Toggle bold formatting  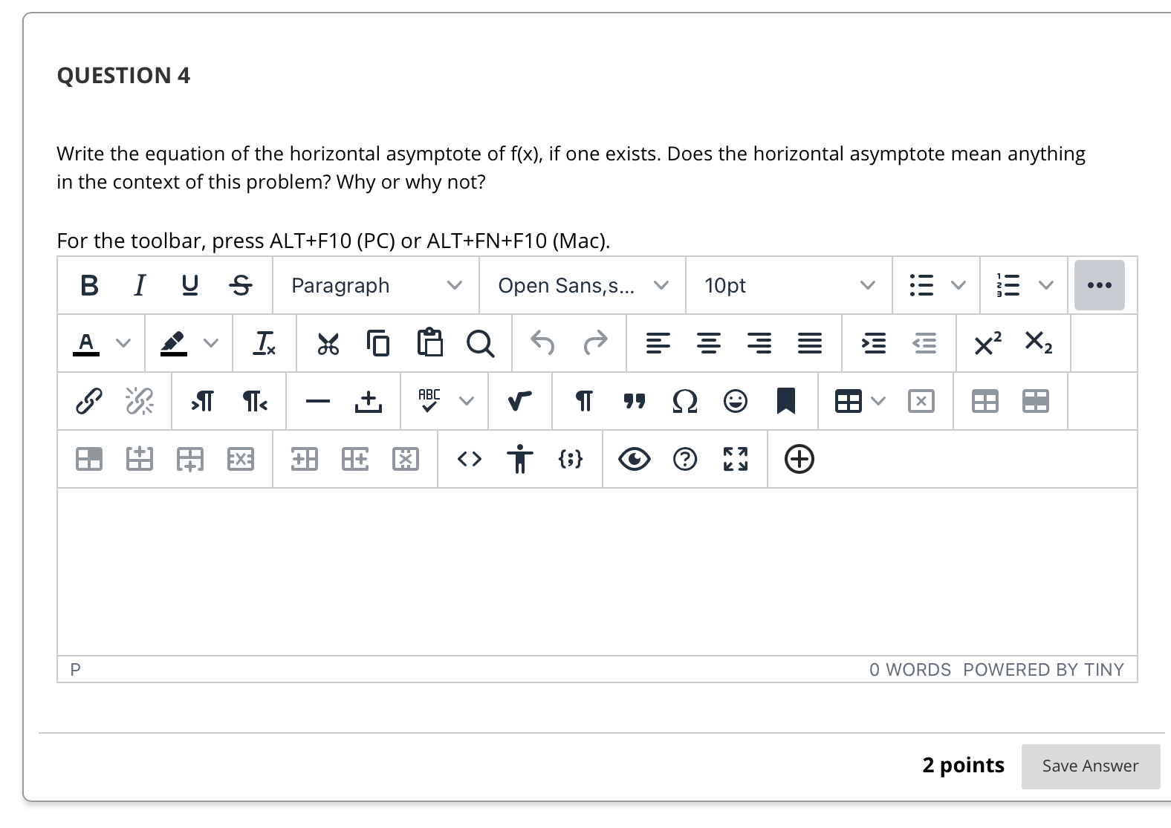[89, 285]
